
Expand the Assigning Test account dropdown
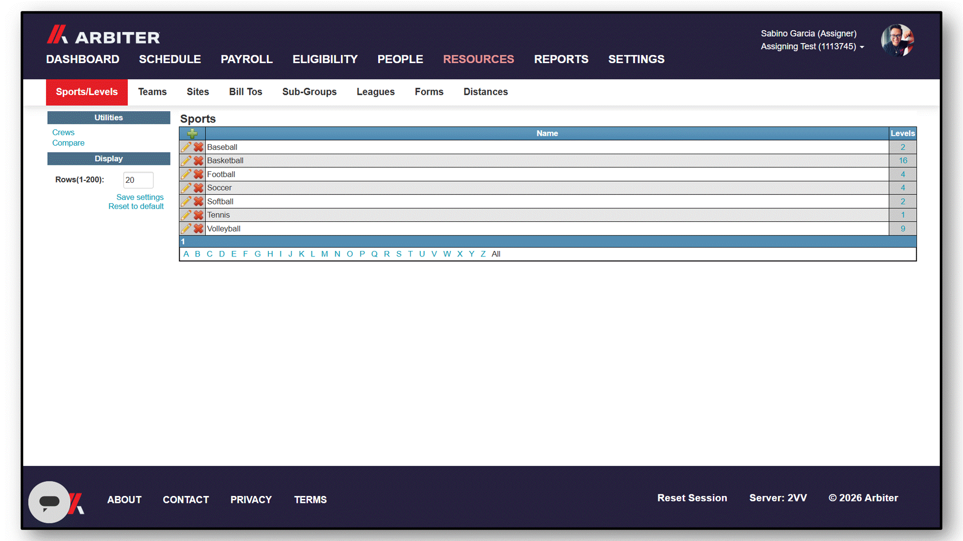[x=812, y=47]
